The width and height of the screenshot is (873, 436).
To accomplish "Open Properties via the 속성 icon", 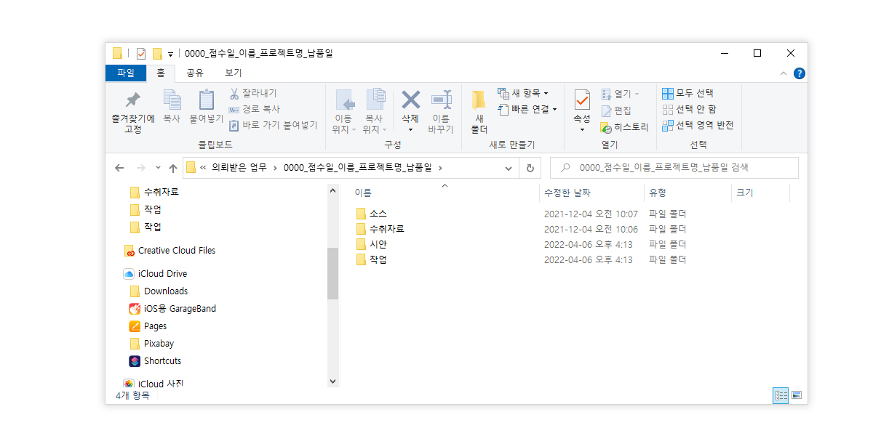I will (x=581, y=108).
